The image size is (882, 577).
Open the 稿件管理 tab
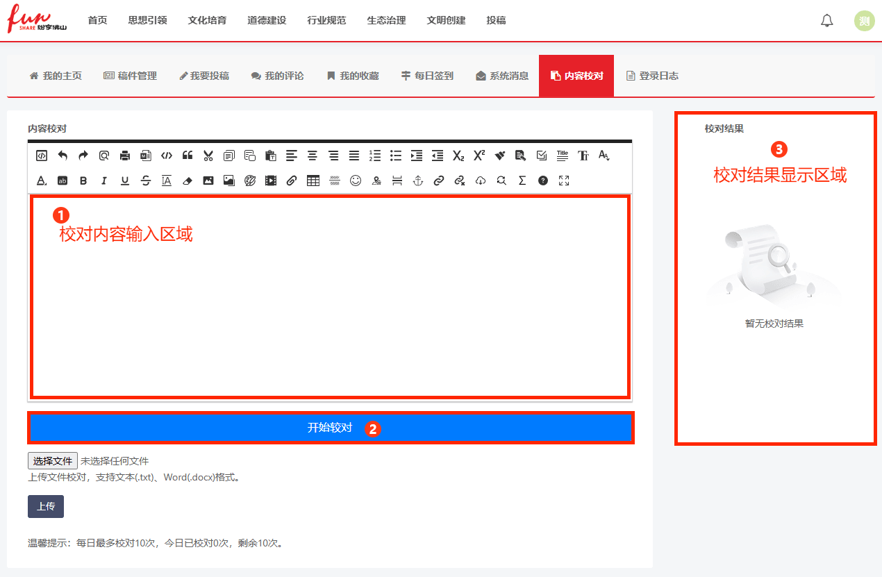131,76
